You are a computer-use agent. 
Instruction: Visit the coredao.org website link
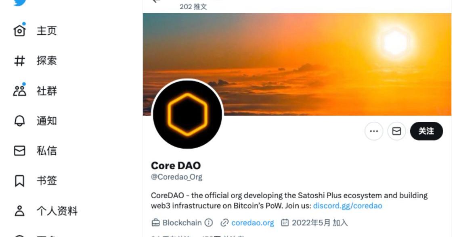click(x=252, y=223)
